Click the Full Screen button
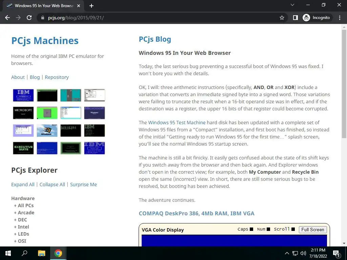The height and width of the screenshot is (260, 347). (313, 230)
